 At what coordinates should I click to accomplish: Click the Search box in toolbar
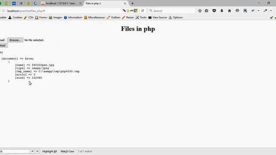(x=172, y=11)
